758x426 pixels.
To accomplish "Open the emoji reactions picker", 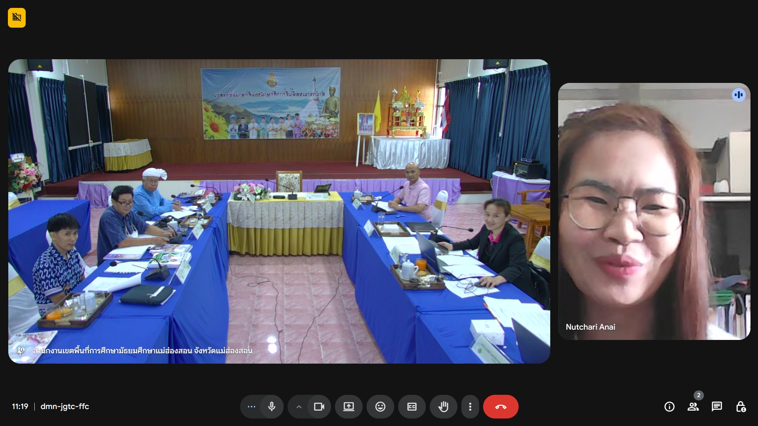I will coord(380,407).
